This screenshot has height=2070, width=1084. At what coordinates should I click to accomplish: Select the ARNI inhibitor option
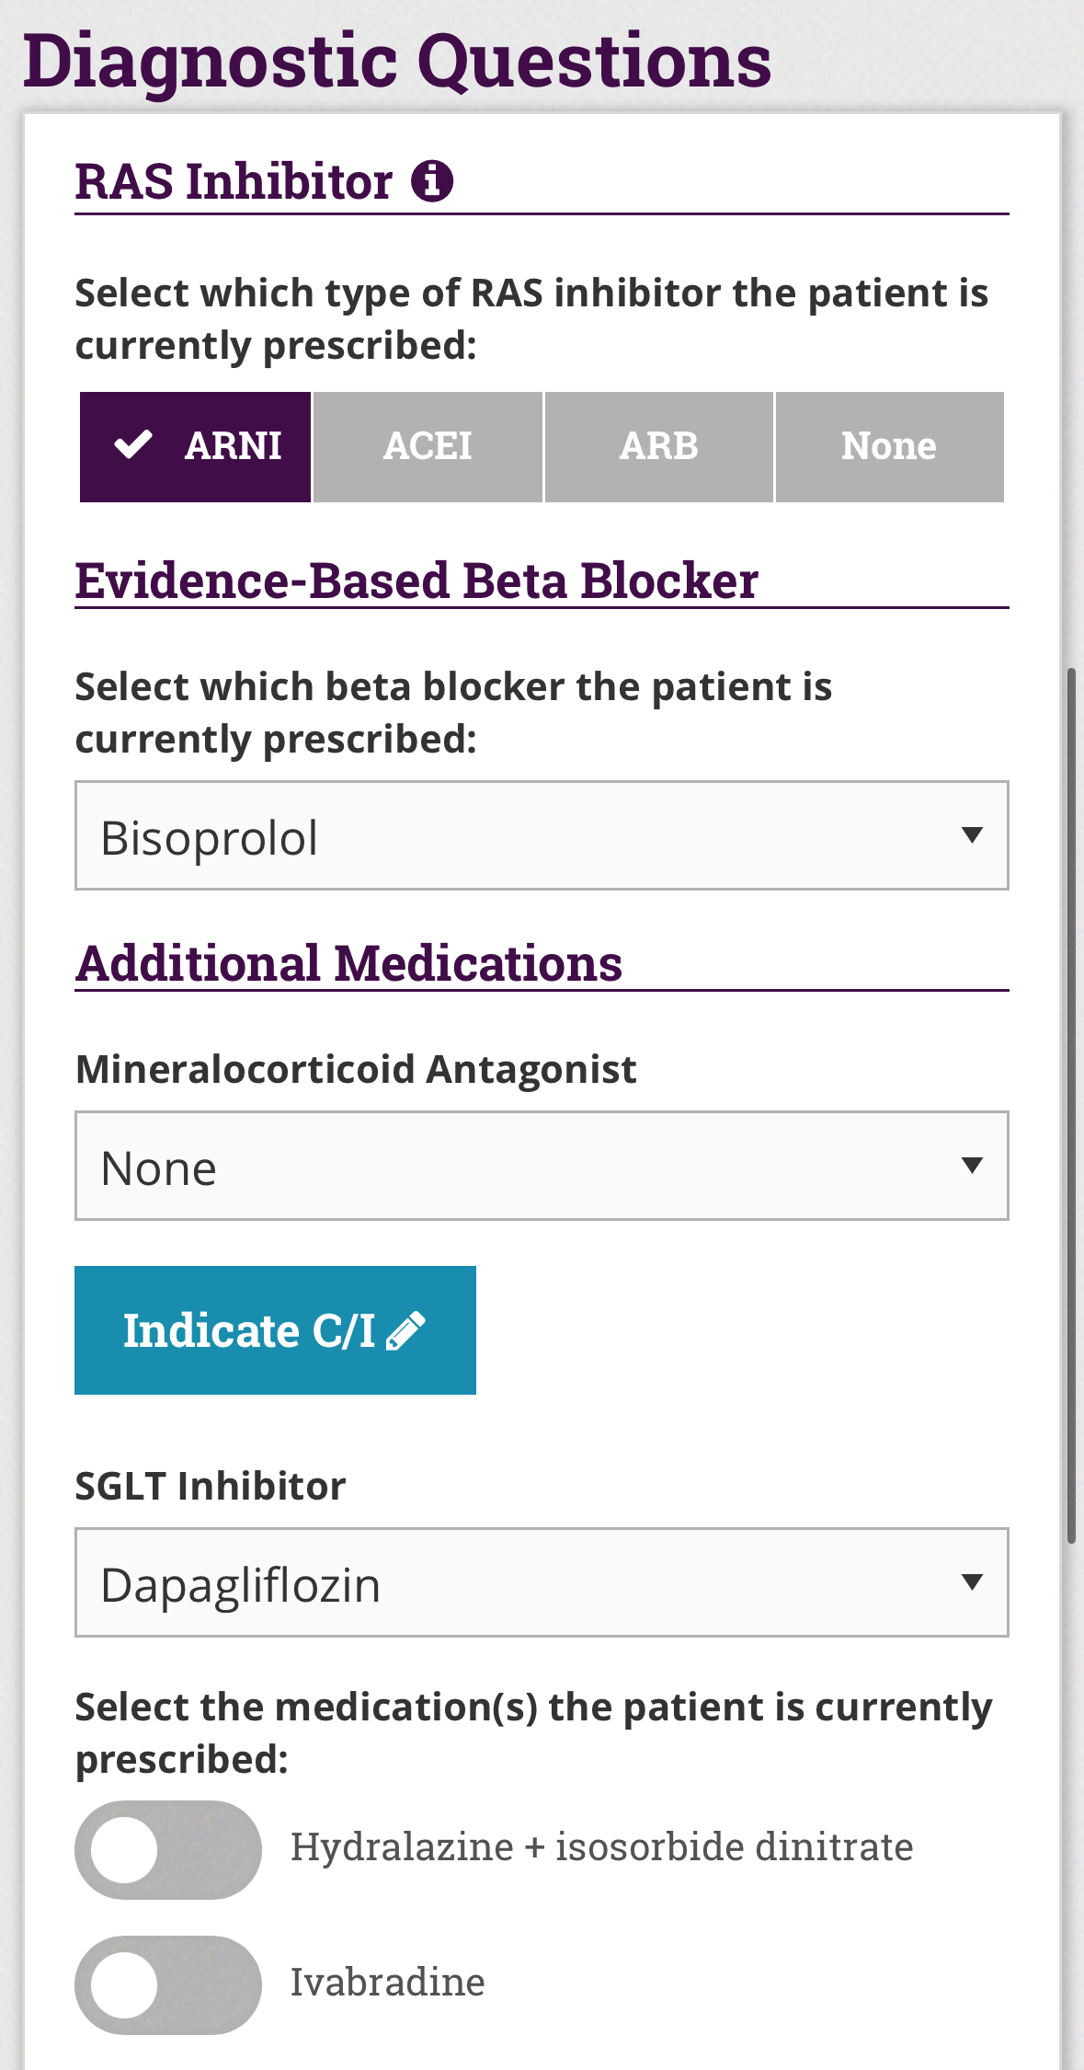[196, 447]
